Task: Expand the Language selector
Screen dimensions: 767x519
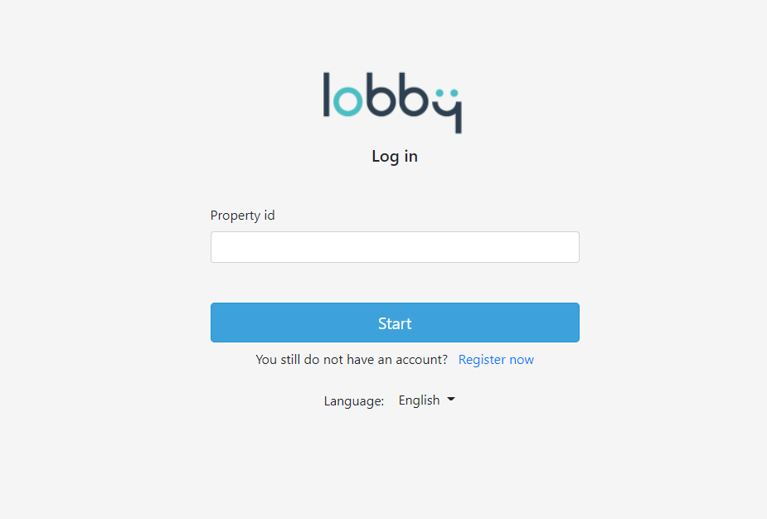Action: 426,400
